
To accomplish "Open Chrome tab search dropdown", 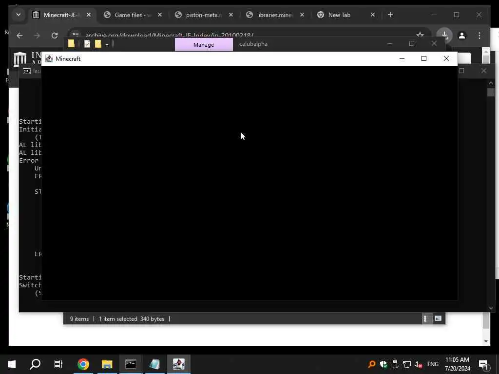I will coord(19,15).
